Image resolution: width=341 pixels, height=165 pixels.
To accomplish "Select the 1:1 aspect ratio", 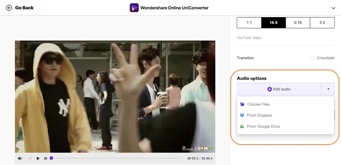I will click(x=249, y=23).
